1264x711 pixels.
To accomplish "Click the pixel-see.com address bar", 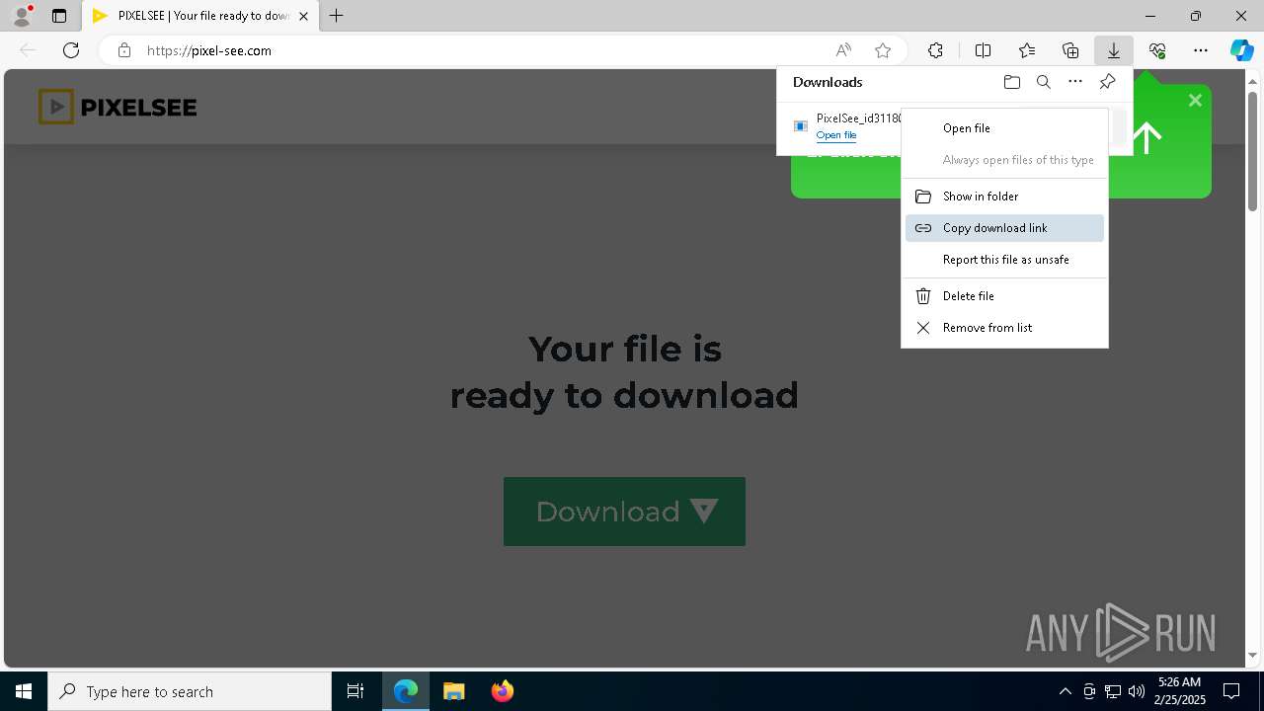I will pos(464,50).
